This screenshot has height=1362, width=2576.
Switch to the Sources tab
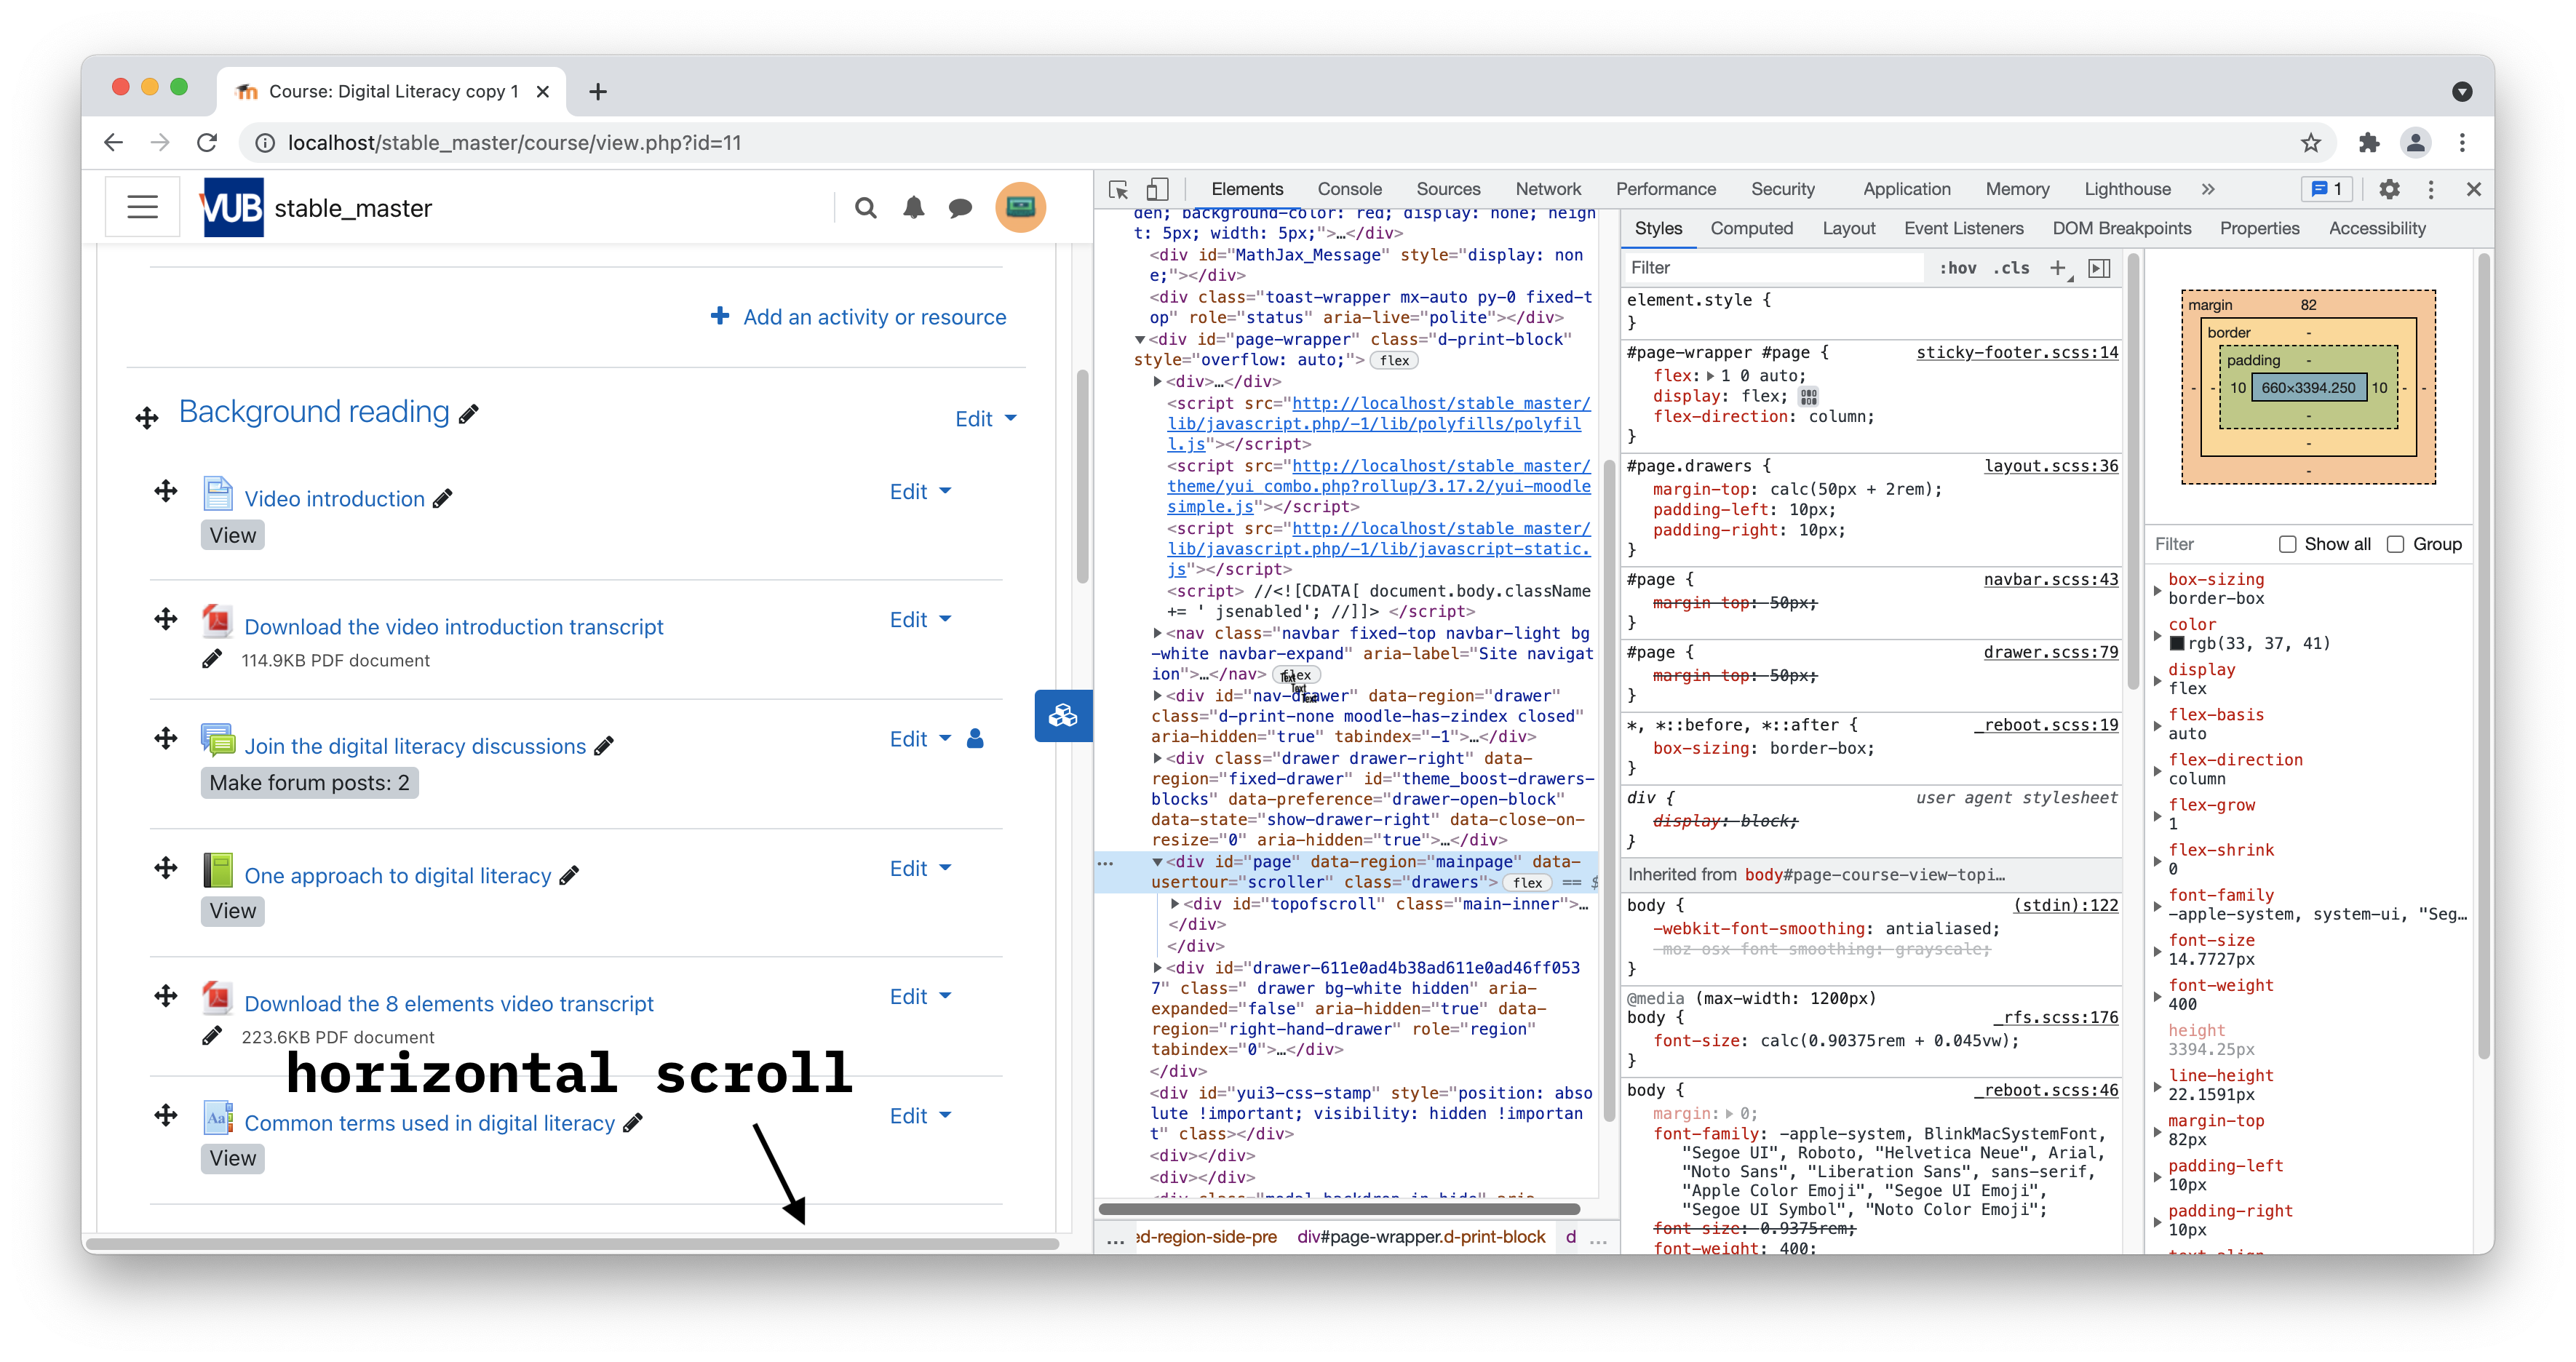click(x=1448, y=189)
